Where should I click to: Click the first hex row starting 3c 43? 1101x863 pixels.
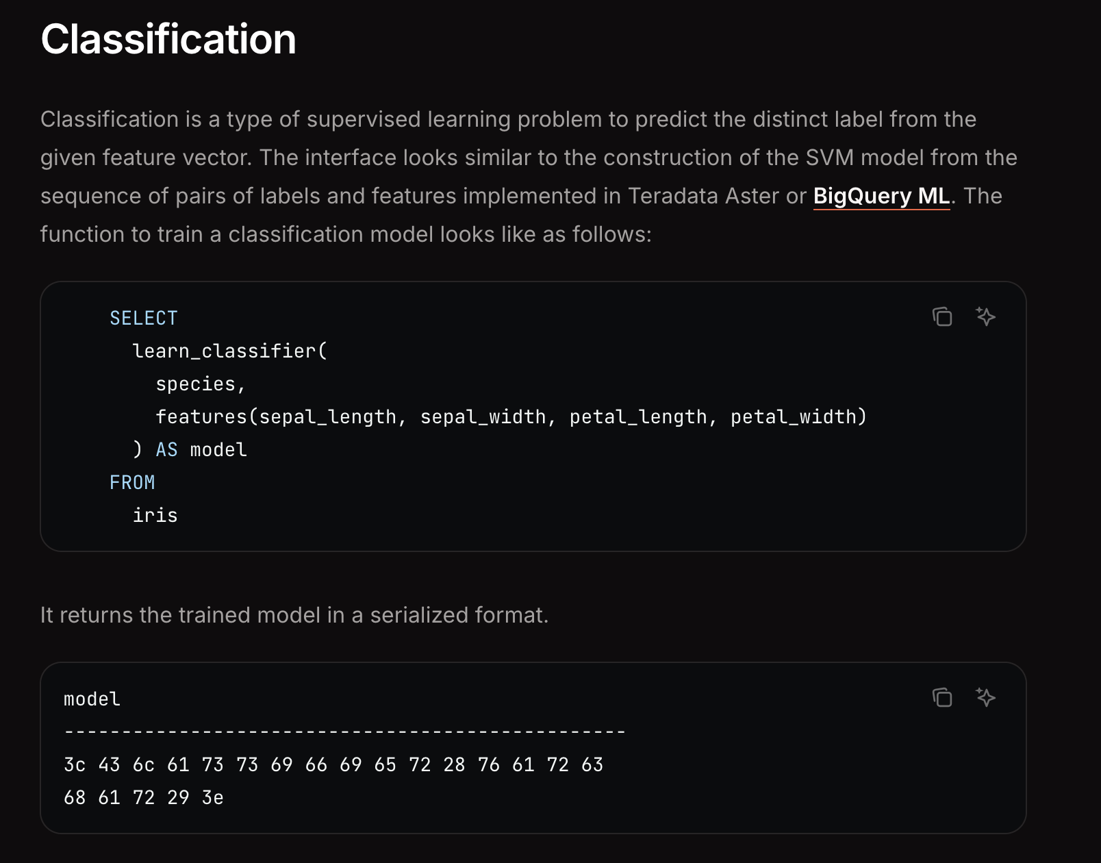(x=333, y=765)
